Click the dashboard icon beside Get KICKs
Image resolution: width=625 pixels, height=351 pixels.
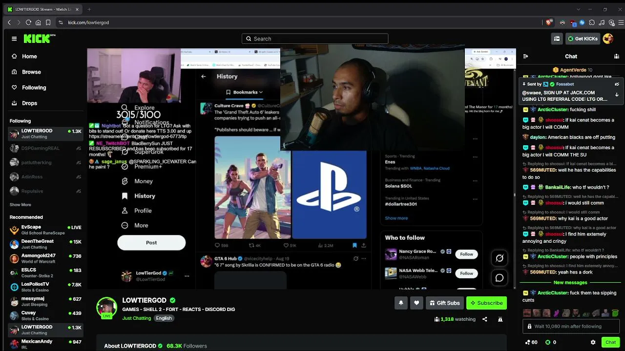(x=557, y=39)
